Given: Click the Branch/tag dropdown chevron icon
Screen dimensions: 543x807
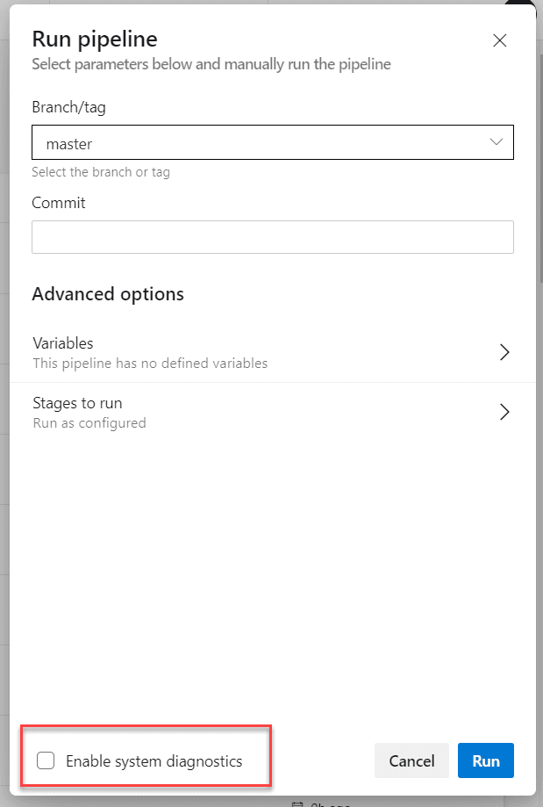Looking at the screenshot, I should (x=497, y=141).
